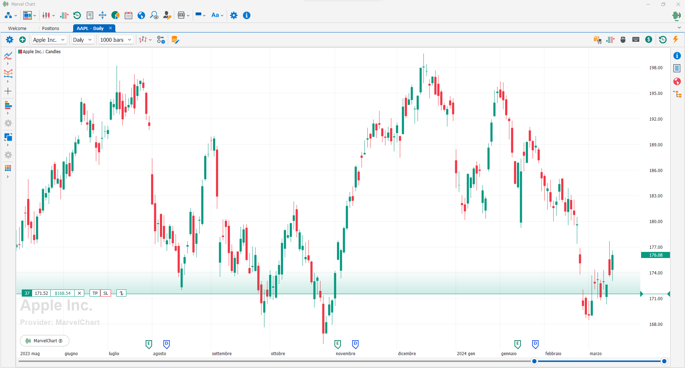The height and width of the screenshot is (368, 685).
Task: Open the candlestick chart type dropdown arrow
Action: (54, 15)
